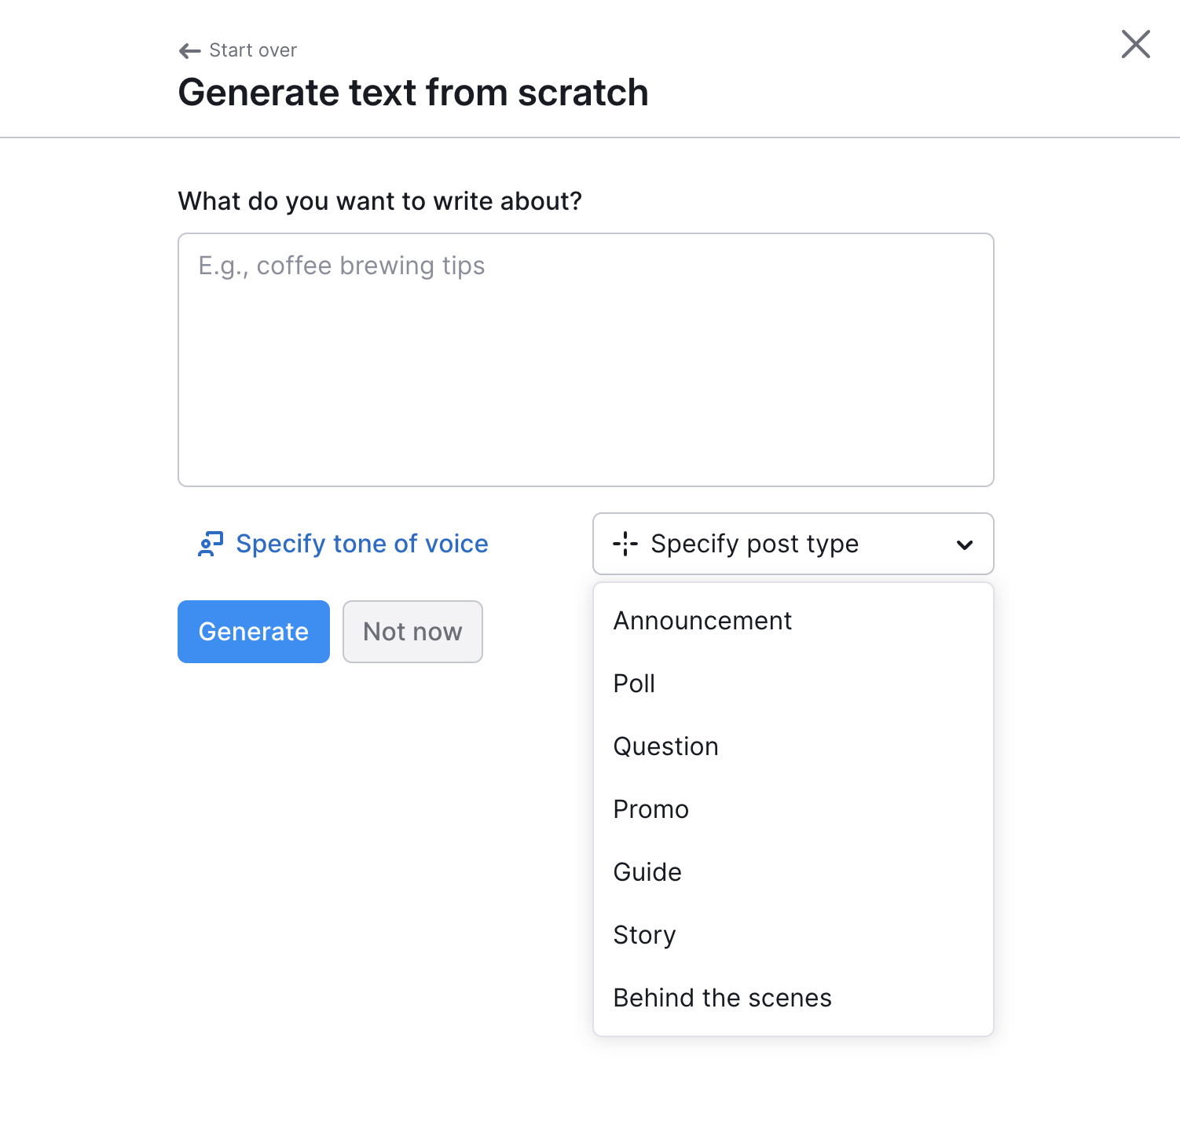
Task: Click the close X icon
Action: [x=1135, y=45]
